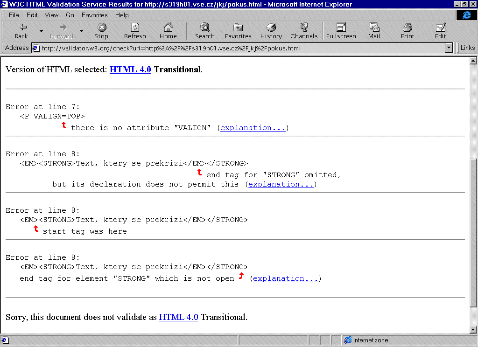Follow the HTML 4.0 link next to 'Version of HTML selected'
The height and width of the screenshot is (347, 478).
(130, 69)
